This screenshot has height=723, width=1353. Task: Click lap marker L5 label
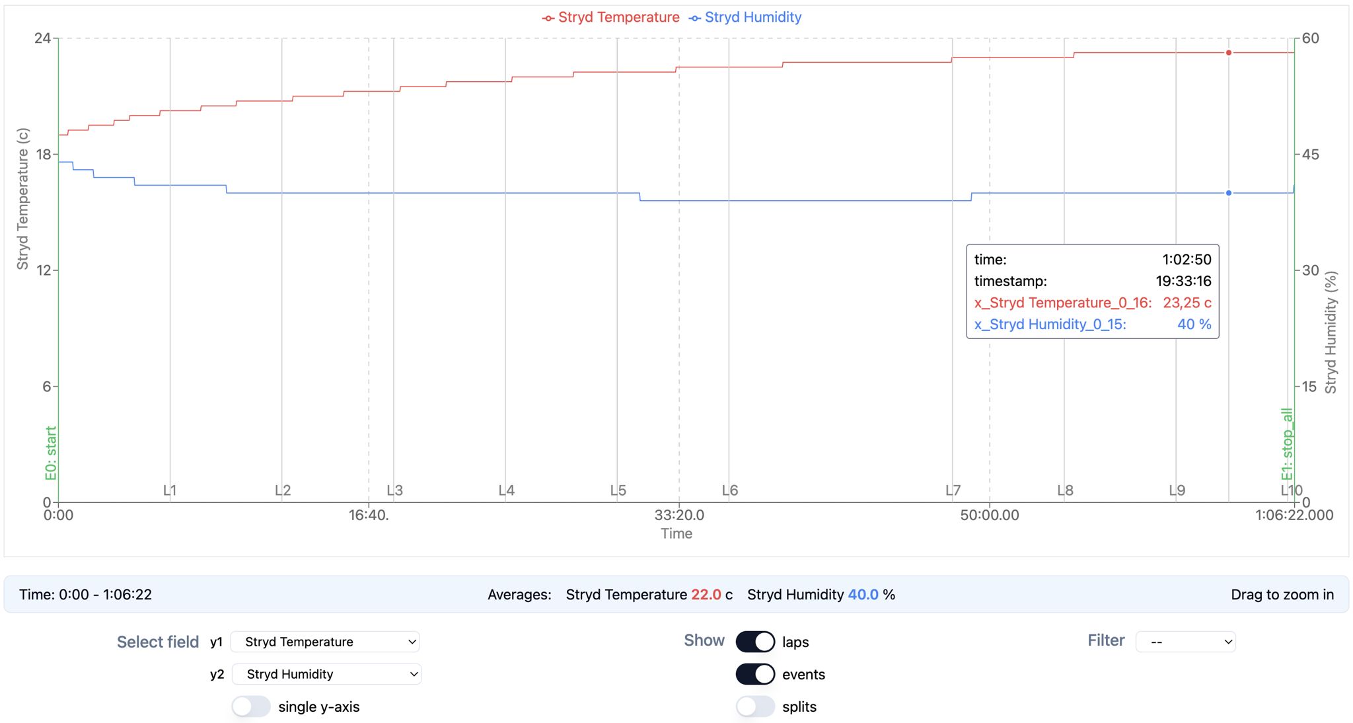[x=618, y=490]
